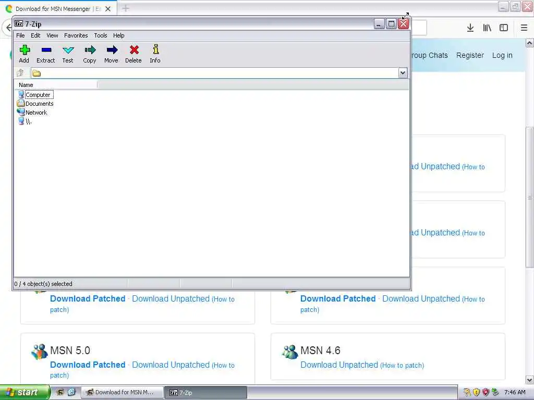Click the Info toolbar icon
Image resolution: width=534 pixels, height=400 pixels.
tap(155, 54)
